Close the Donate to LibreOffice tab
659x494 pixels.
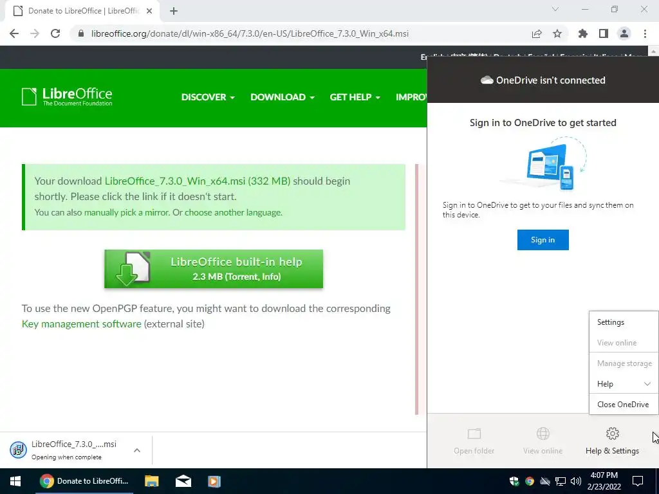tap(149, 11)
